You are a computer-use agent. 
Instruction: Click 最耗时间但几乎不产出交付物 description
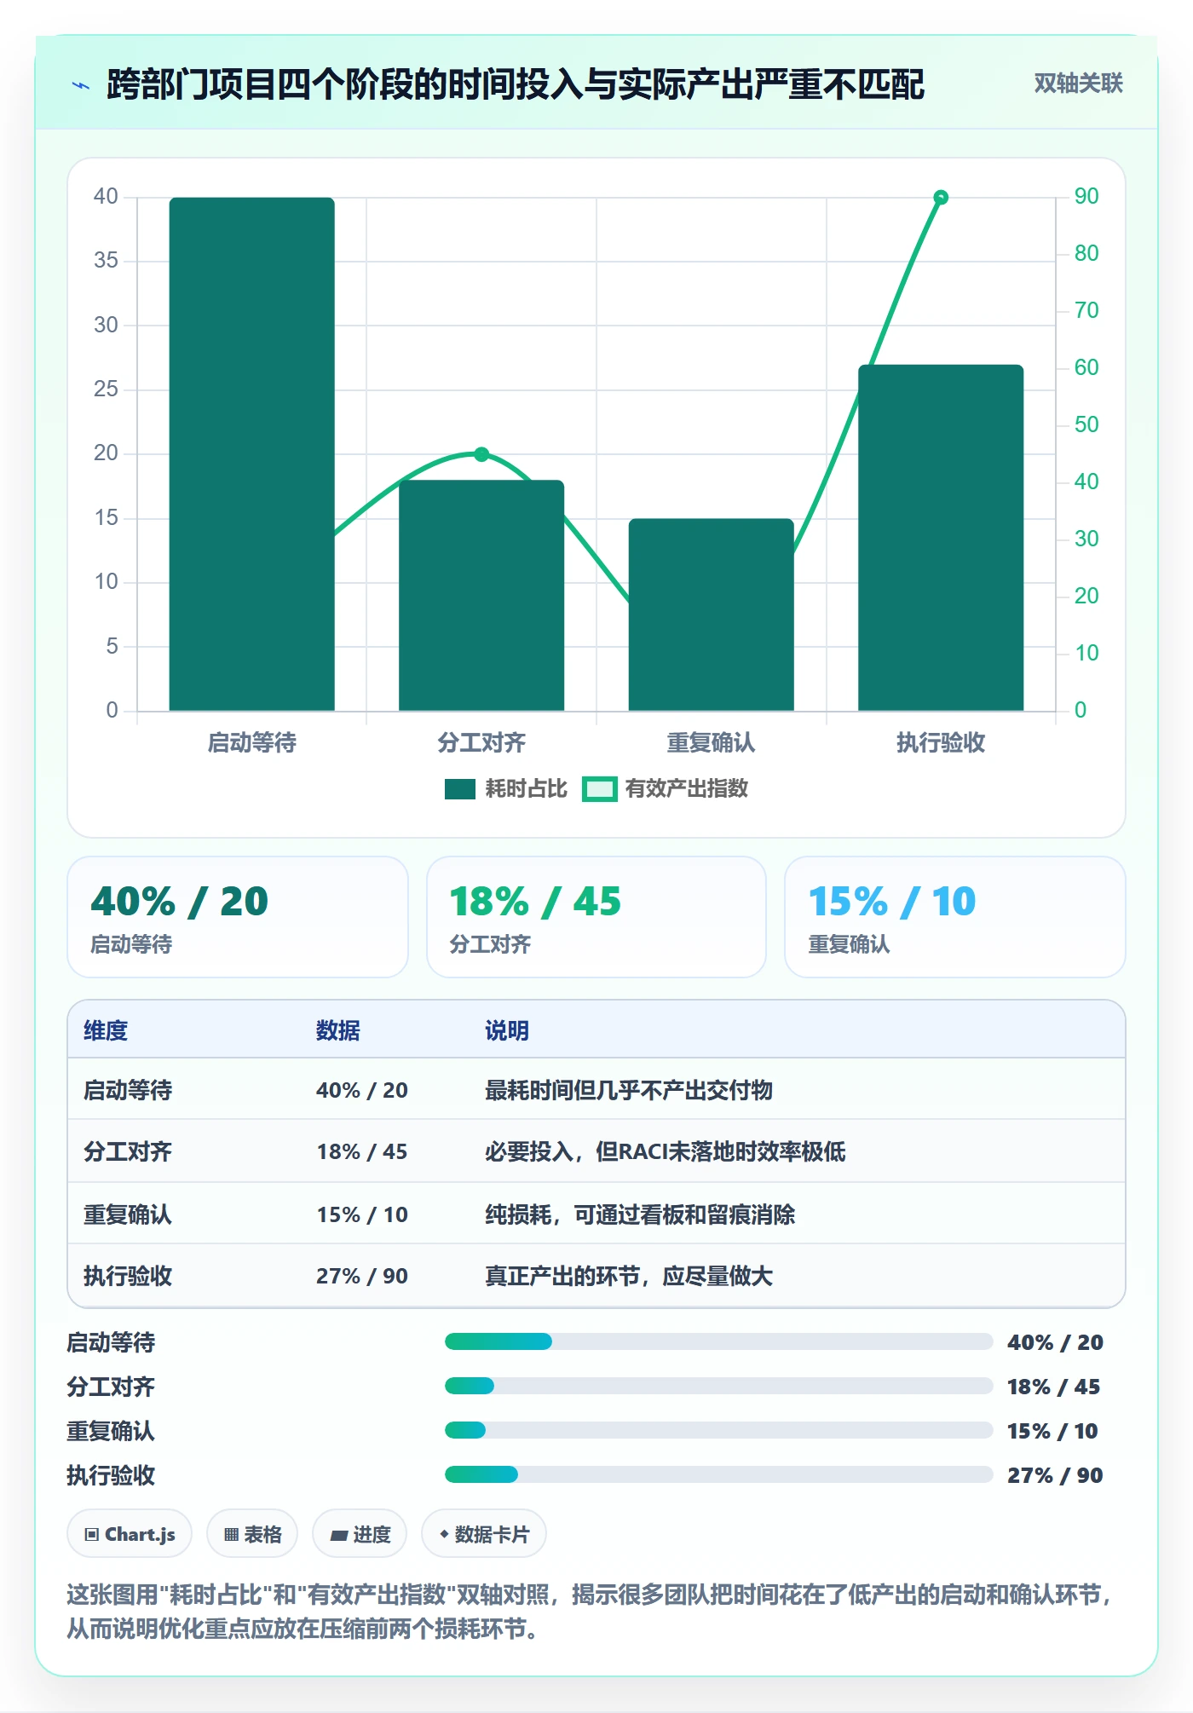[x=629, y=1090]
